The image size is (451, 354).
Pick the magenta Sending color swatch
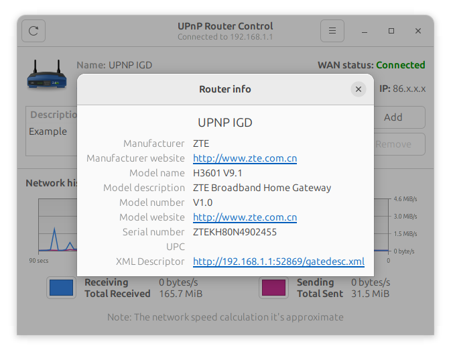tap(273, 288)
